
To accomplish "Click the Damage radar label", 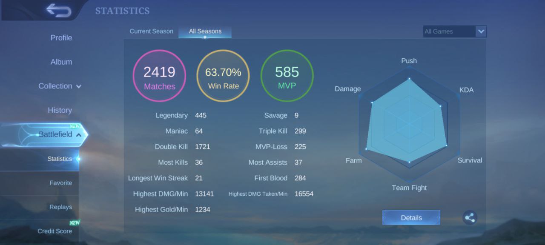I will coord(348,89).
